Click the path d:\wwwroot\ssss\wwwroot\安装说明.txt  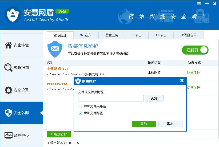76,74
